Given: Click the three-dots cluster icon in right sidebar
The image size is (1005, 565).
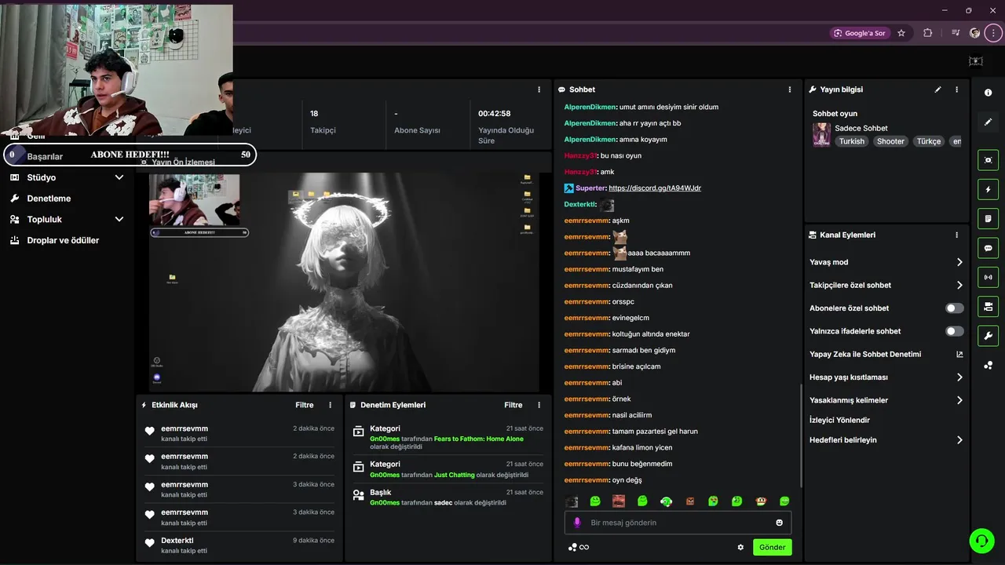Looking at the screenshot, I should tap(988, 365).
